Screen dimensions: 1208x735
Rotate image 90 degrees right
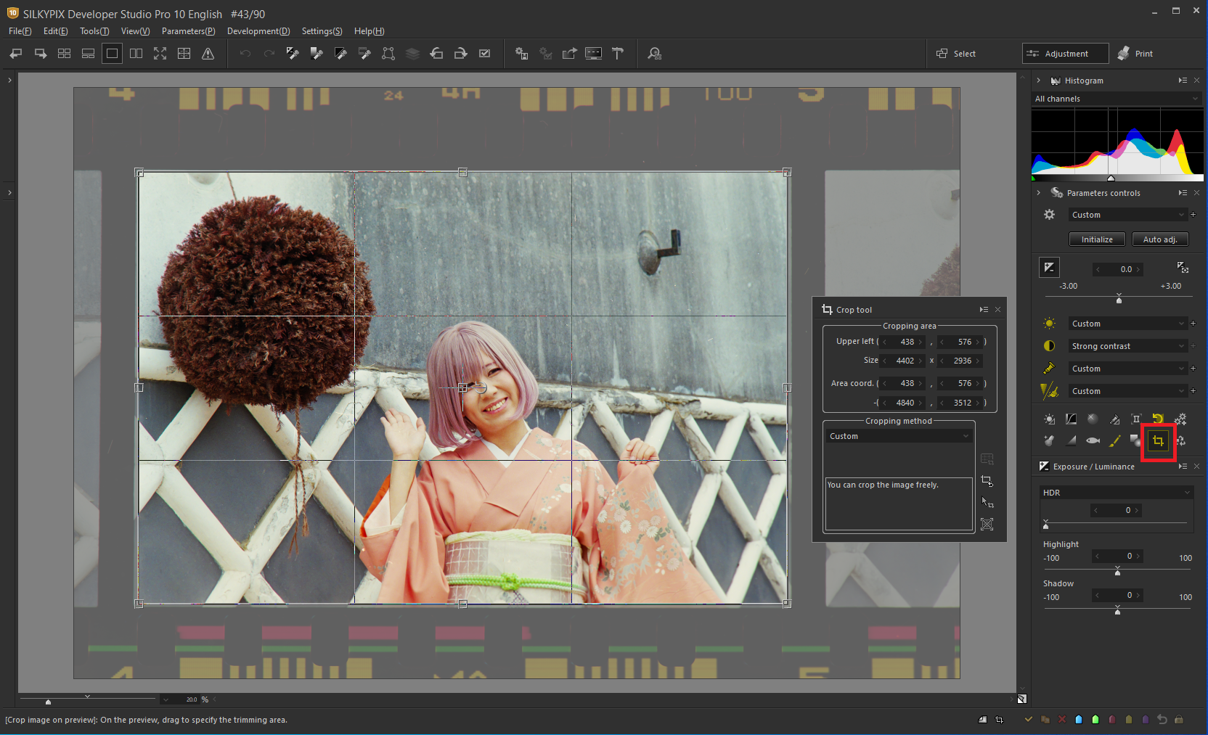[460, 54]
